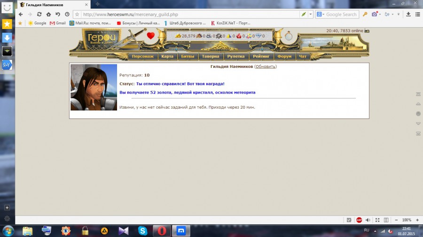The image size is (423, 237).
Task: Open the Персонаж menu
Action: [143, 56]
